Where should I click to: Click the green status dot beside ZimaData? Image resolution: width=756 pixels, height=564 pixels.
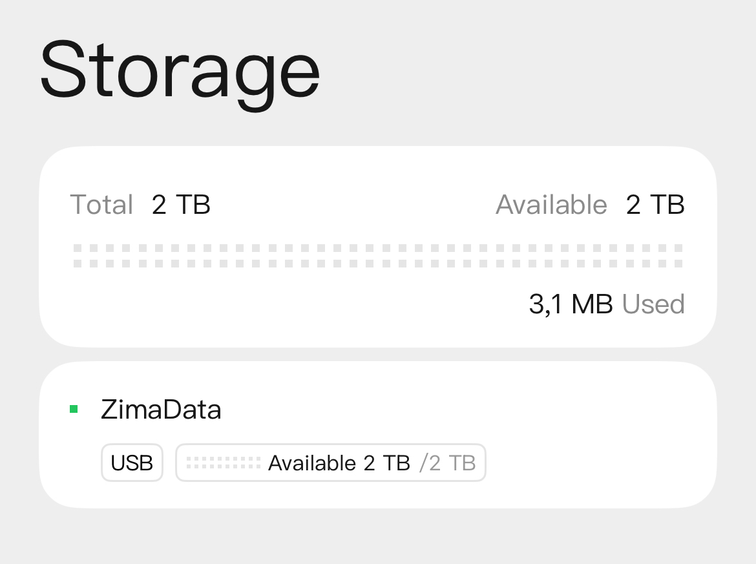pyautogui.click(x=74, y=409)
